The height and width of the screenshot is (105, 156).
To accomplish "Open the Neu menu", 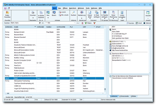I will 60,8.
